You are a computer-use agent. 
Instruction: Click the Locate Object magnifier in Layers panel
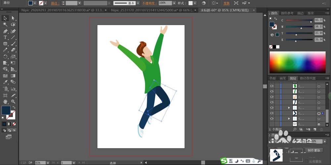point(295,129)
